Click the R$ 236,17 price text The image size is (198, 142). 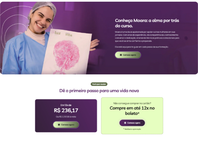tap(66, 110)
